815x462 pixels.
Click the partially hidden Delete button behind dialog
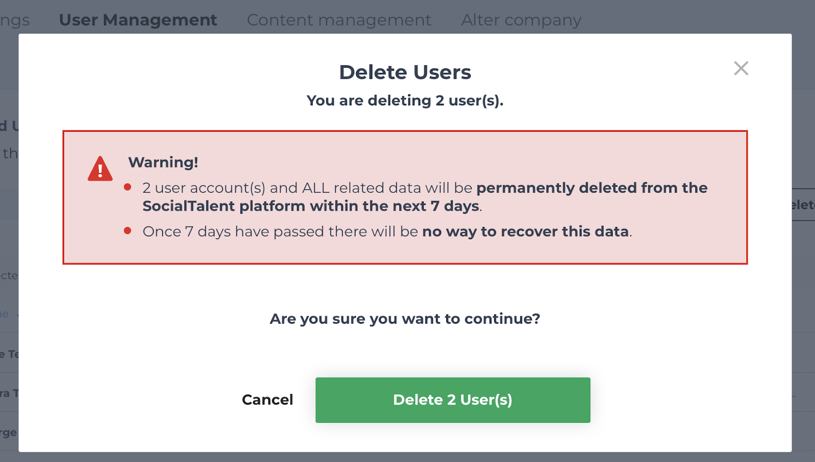[x=804, y=205]
